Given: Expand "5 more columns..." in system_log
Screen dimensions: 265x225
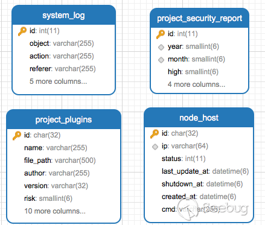Looking at the screenshot, I should pyautogui.click(x=58, y=81).
